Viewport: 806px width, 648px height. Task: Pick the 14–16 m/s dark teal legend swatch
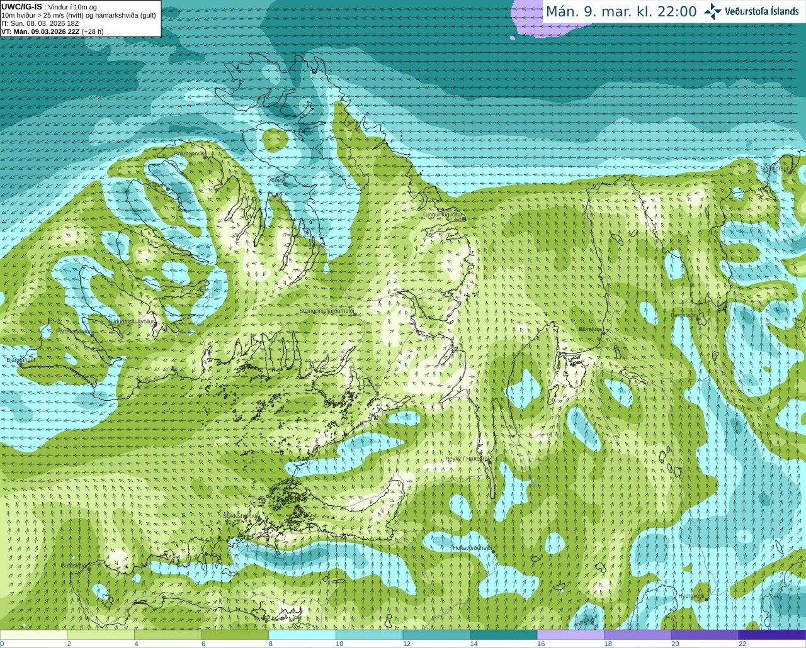point(504,635)
